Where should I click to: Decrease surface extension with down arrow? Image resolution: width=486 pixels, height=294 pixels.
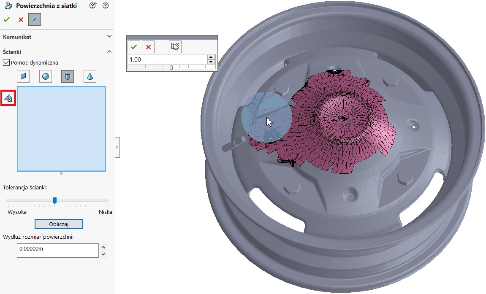(x=103, y=254)
